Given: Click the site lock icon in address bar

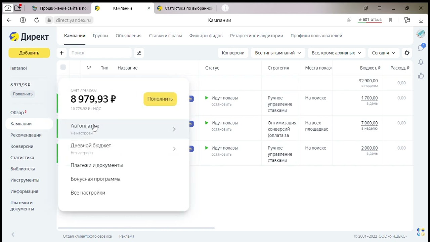Looking at the screenshot, I should (49, 20).
